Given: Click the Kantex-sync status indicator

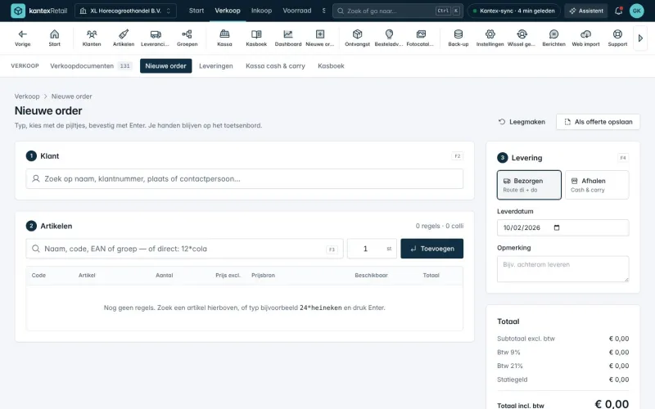Looking at the screenshot, I should point(513,11).
